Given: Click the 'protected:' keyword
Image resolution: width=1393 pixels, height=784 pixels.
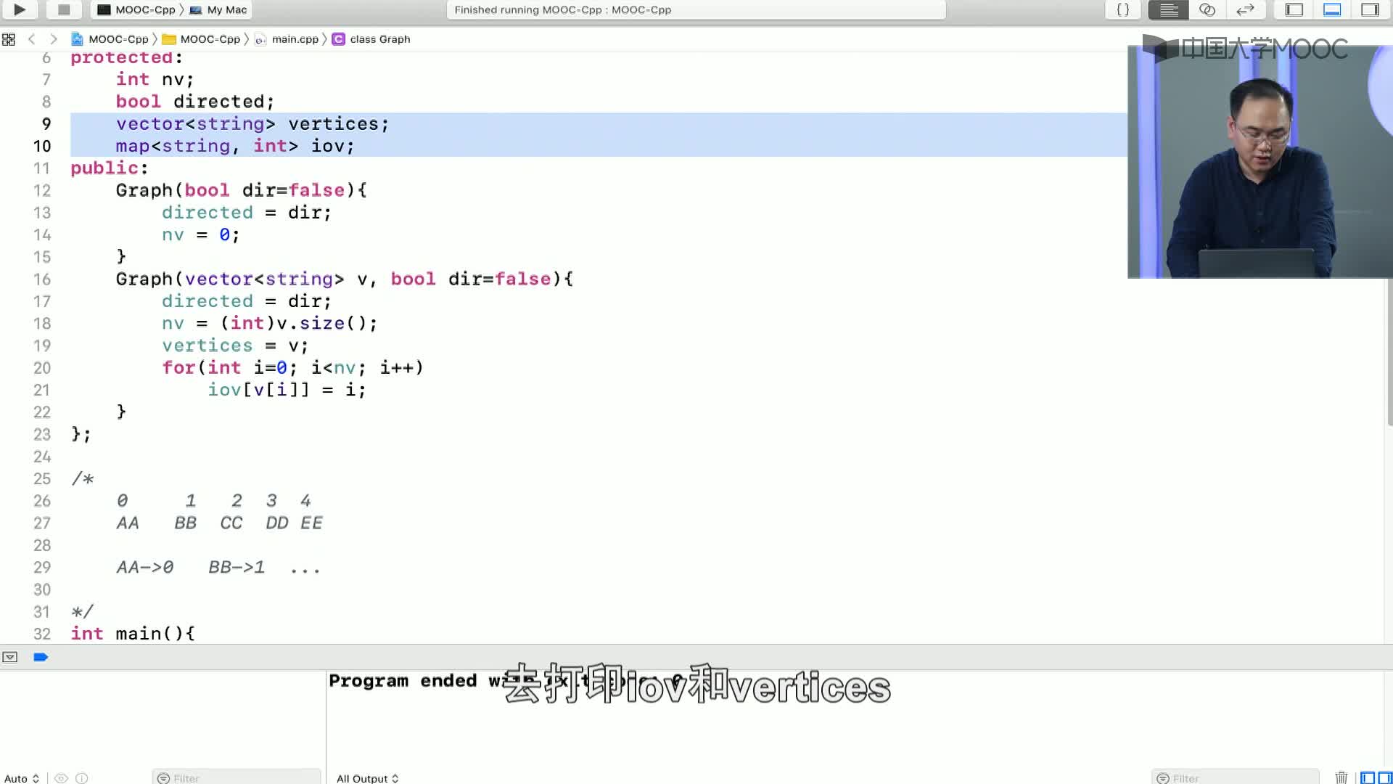Looking at the screenshot, I should (x=126, y=58).
